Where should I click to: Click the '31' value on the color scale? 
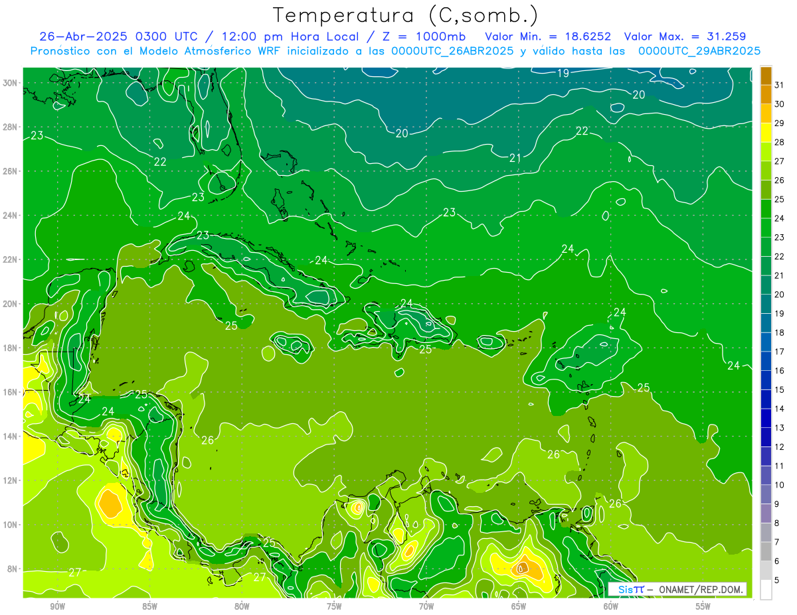pos(780,85)
